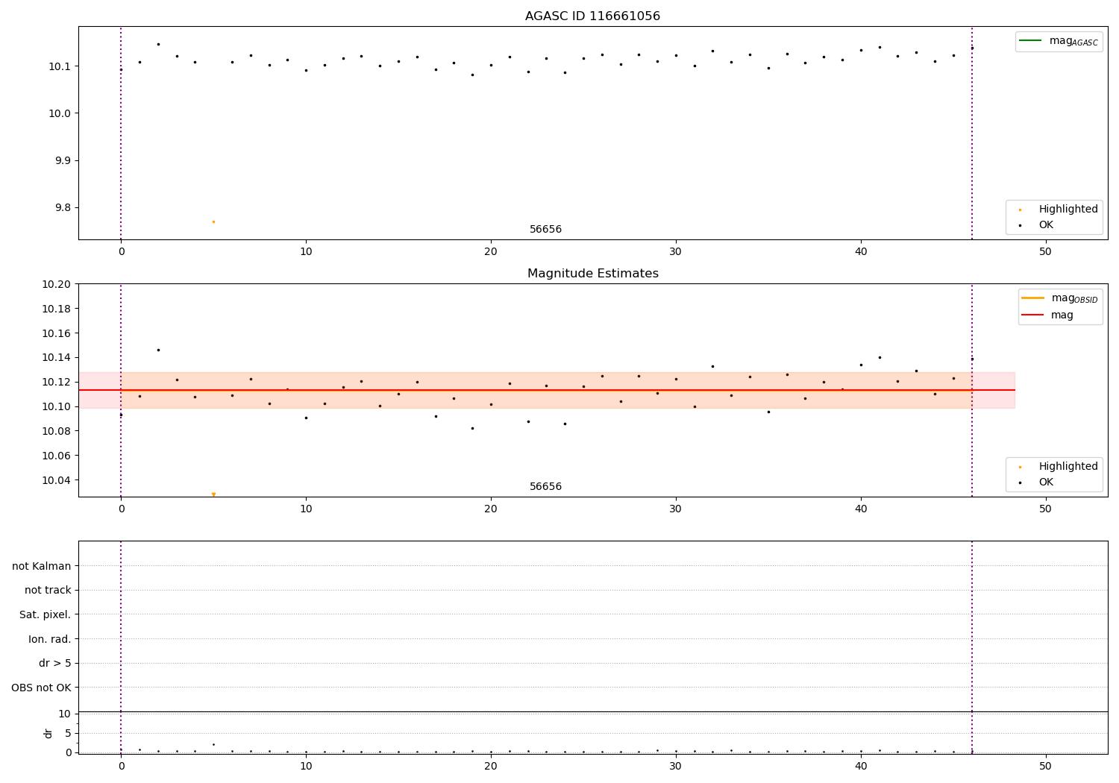Click Highlighted legend entry in Magnitude Estimates plot
This screenshot has height=783, width=1119.
(x=1055, y=466)
